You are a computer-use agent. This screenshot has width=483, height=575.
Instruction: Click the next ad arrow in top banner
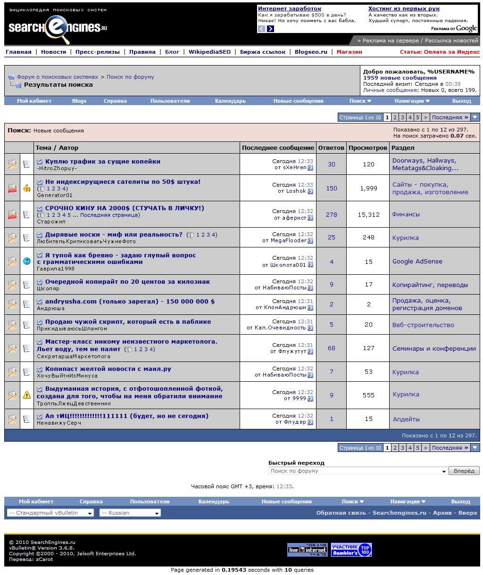click(x=270, y=29)
